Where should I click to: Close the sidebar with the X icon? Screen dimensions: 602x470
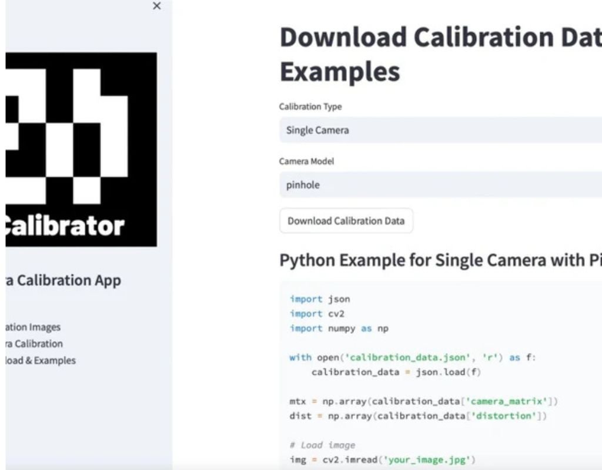point(156,6)
